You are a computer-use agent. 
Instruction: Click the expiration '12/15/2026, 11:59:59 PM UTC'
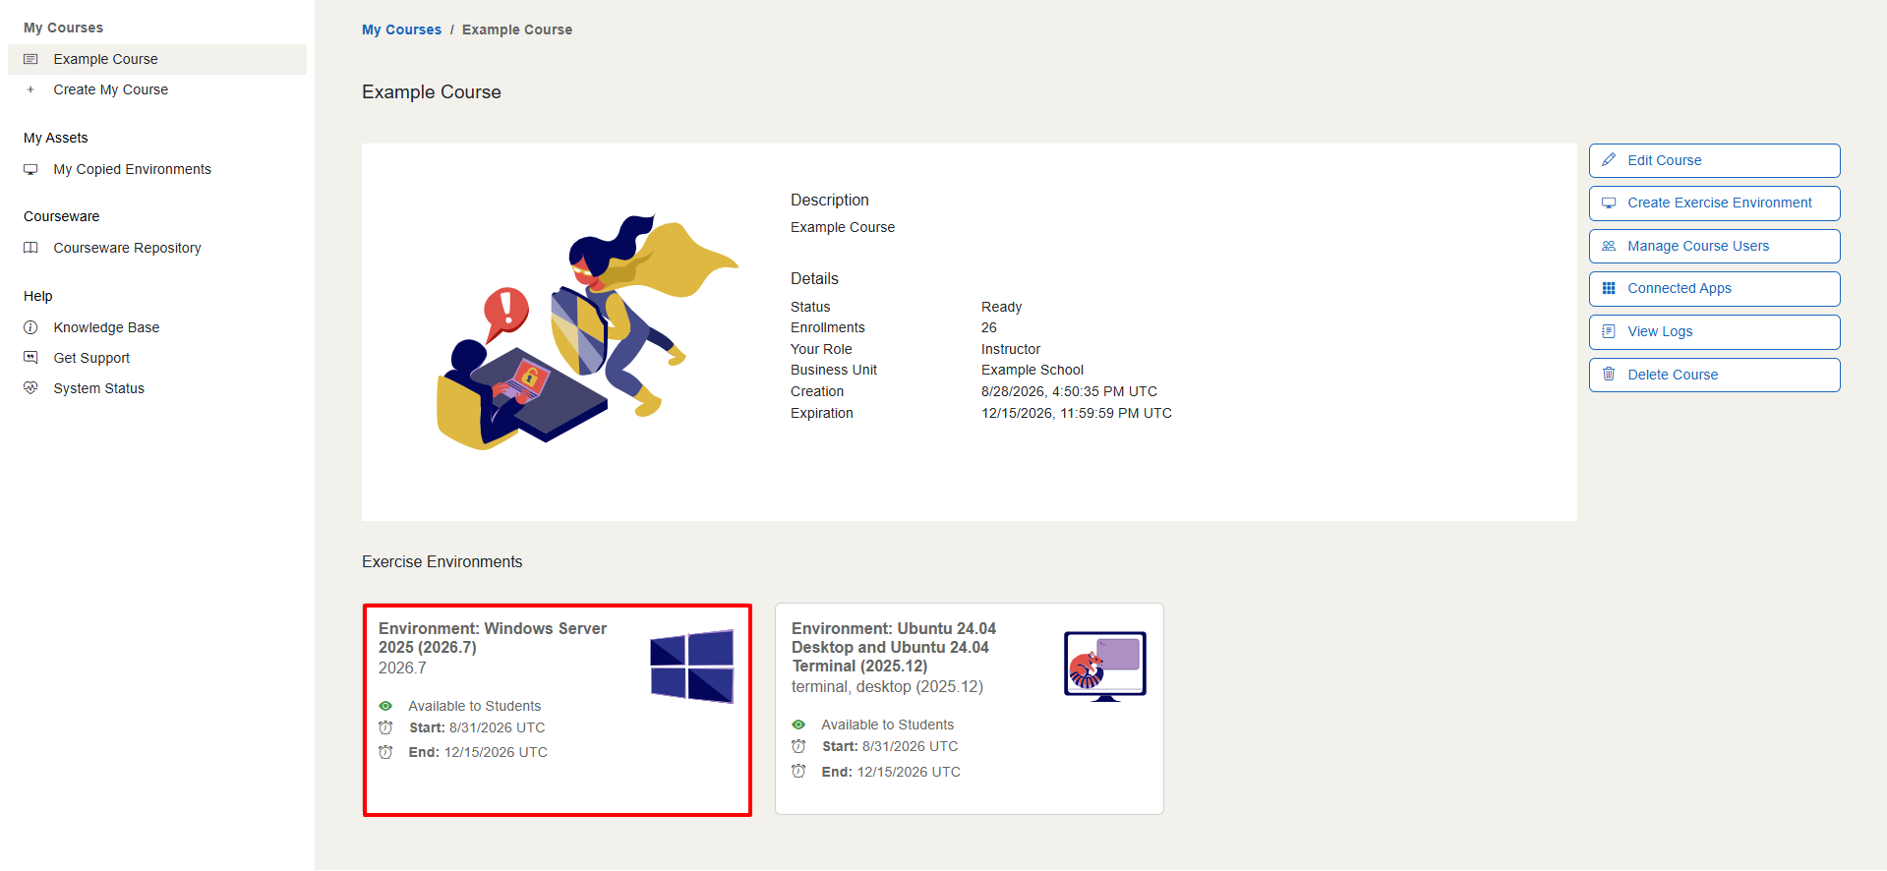click(1077, 413)
